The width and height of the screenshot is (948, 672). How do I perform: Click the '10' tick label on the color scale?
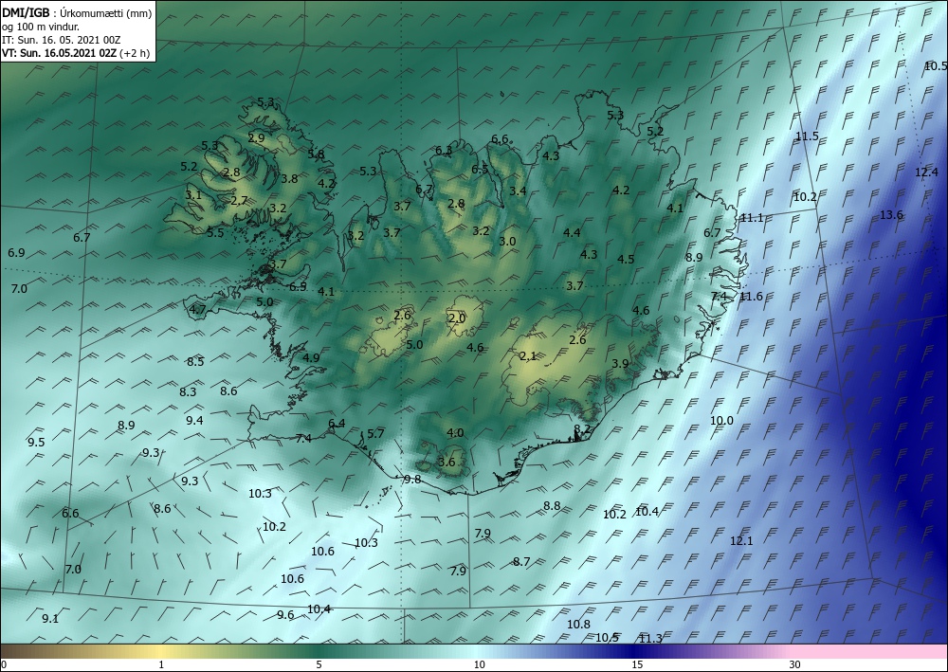pyautogui.click(x=479, y=665)
